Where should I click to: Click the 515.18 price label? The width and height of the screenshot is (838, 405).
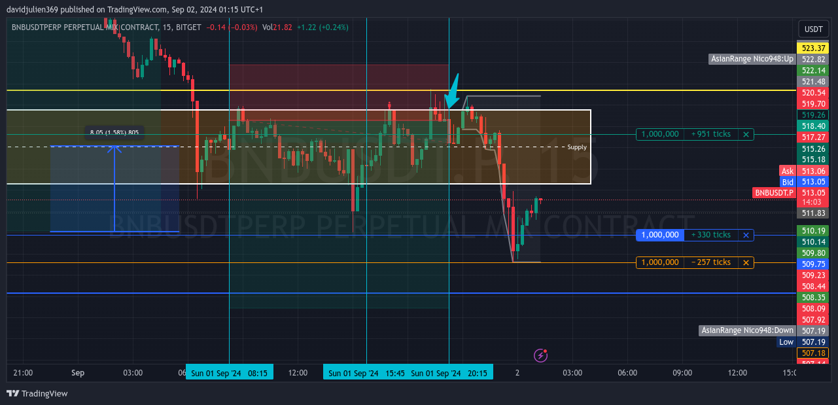coord(813,160)
